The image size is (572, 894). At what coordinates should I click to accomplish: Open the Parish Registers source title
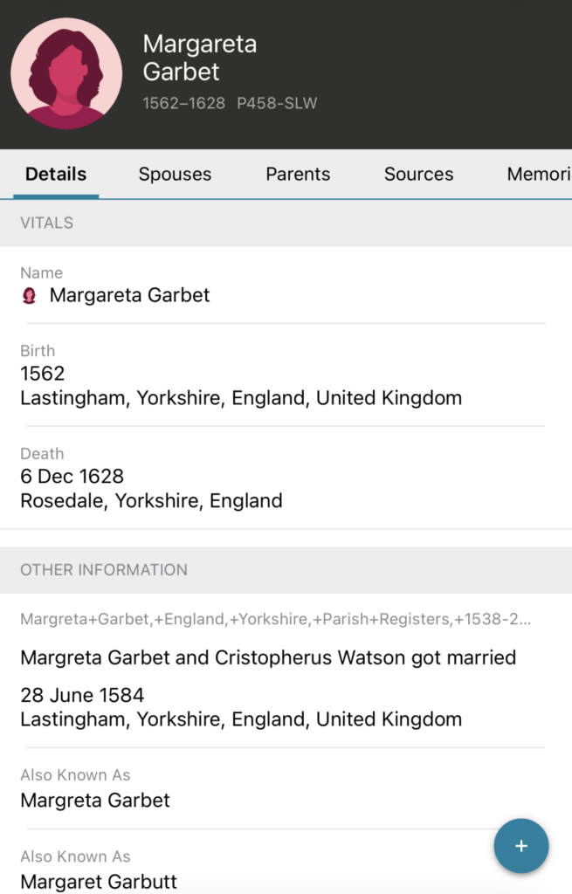(275, 620)
